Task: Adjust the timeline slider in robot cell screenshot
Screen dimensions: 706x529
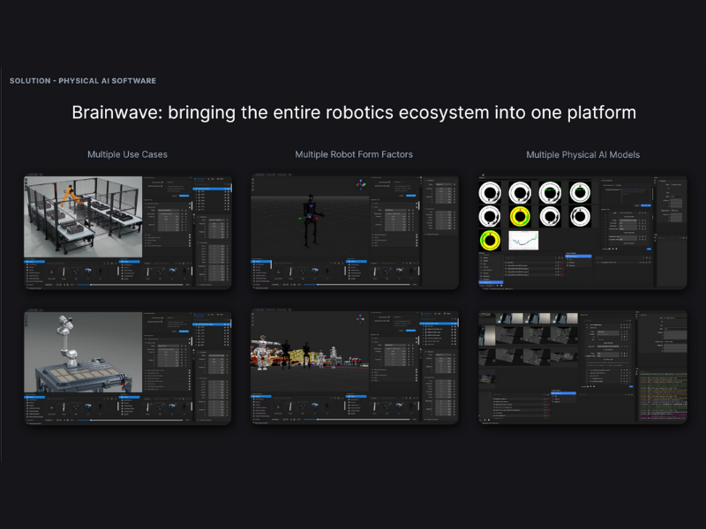Action: [x=130, y=285]
